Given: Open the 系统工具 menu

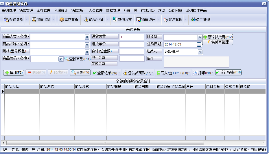Looking at the screenshot, I should (130, 10).
